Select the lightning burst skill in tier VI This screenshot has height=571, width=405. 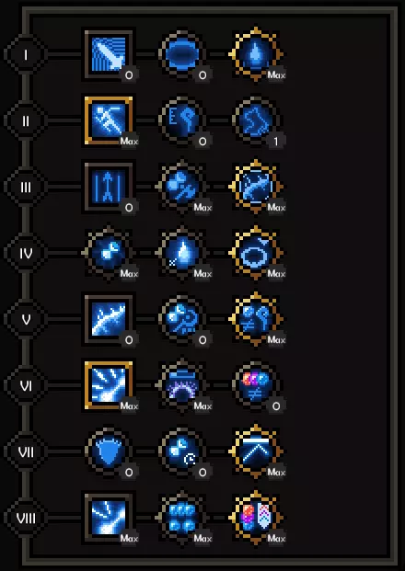tap(109, 385)
